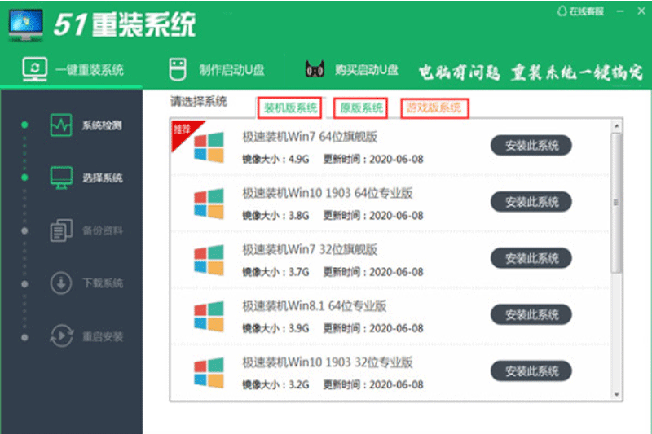Click the scrollbar down arrow
This screenshot has height=434, width=652.
[x=617, y=395]
